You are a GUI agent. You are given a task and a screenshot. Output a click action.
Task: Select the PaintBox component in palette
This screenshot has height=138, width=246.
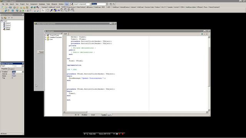(51, 10)
